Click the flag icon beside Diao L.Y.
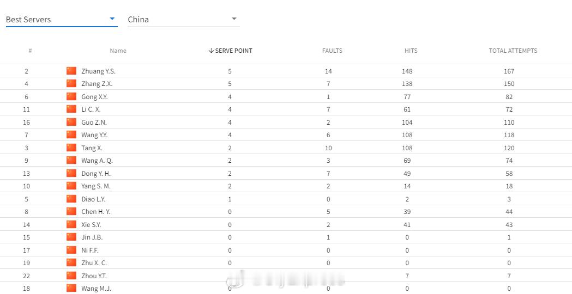Image resolution: width=572 pixels, height=294 pixels. coord(71,199)
